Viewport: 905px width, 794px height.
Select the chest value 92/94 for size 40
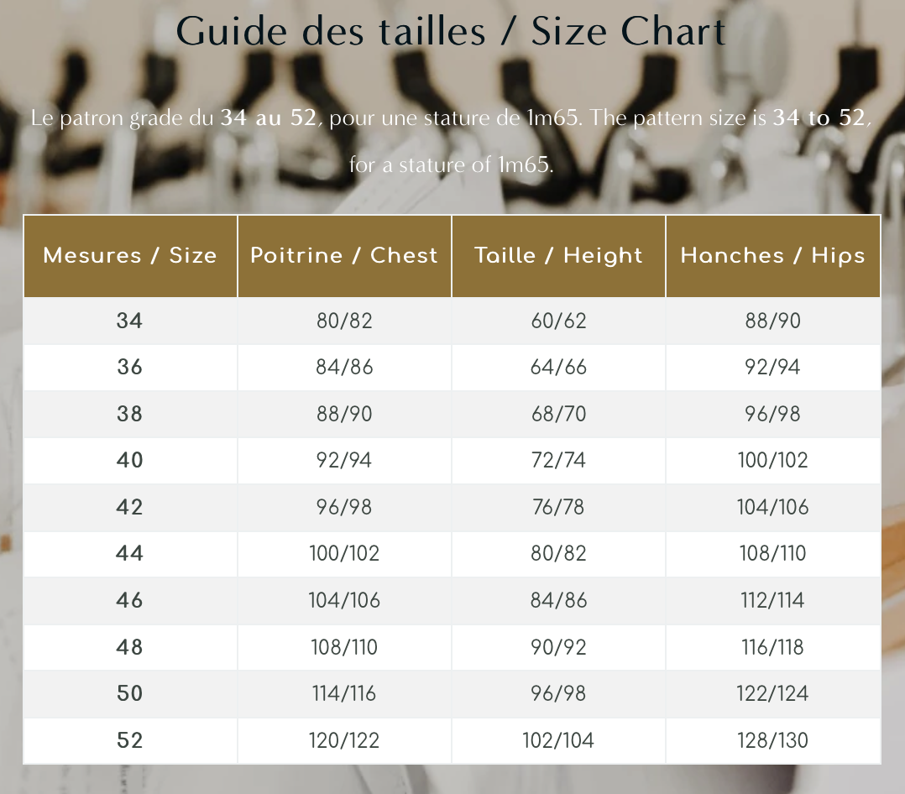tap(344, 460)
